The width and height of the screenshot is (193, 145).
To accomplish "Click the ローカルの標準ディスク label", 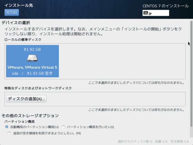I will [23, 40].
